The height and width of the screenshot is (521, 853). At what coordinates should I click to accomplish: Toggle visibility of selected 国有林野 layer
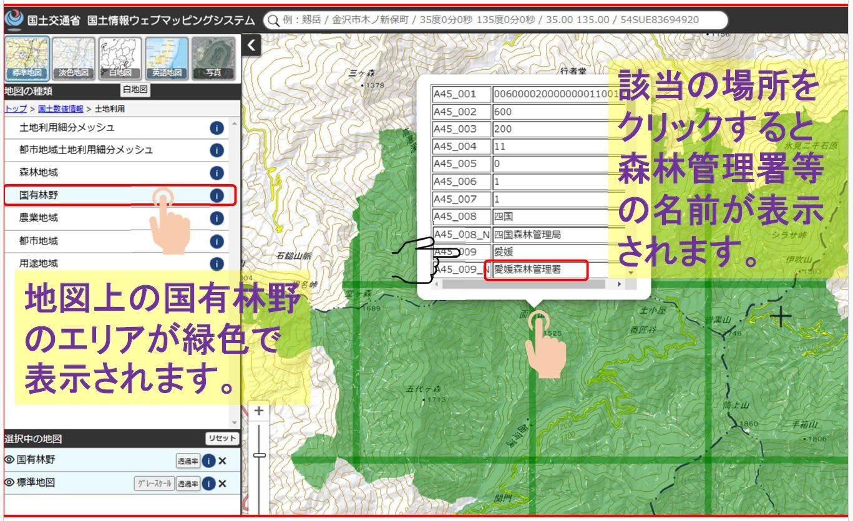(x=9, y=460)
